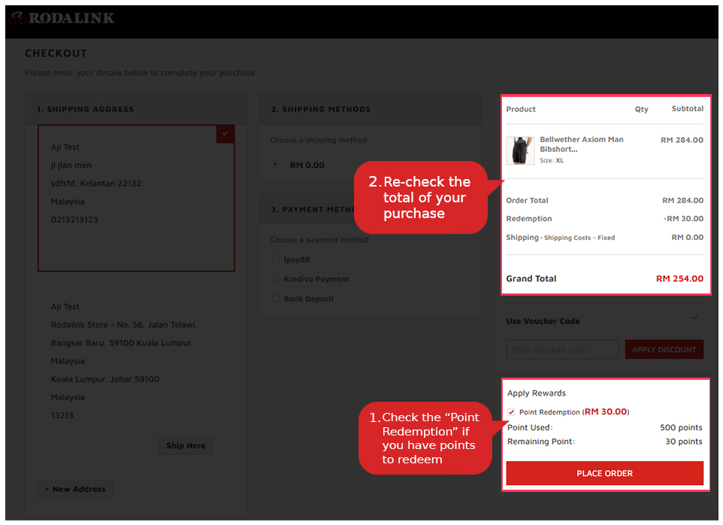Screen dimensions: 723x525
Task: Click the chevron on Use Voucher Code
Action: click(x=694, y=318)
